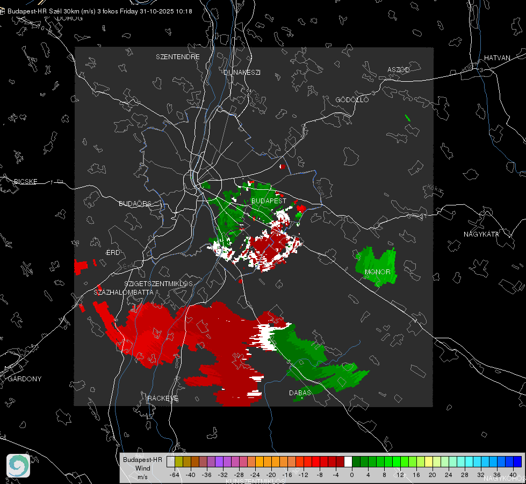Click the MONOR town label
Viewport: 526px width, 484px height.
tap(377, 272)
